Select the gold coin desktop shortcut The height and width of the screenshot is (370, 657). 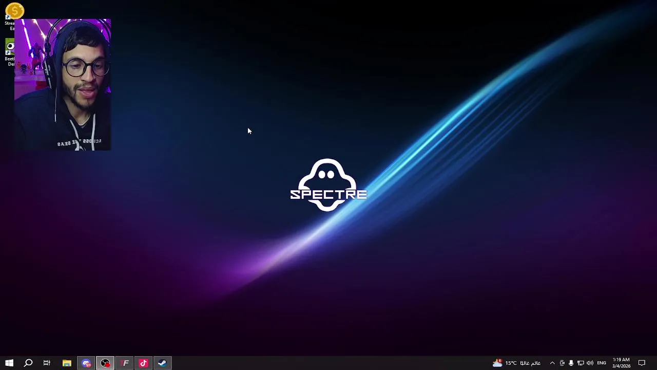(14, 10)
